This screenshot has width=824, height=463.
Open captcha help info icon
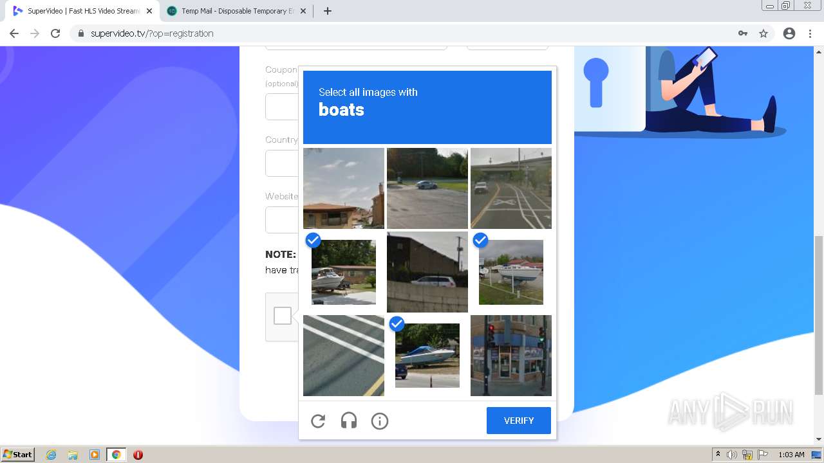[380, 421]
